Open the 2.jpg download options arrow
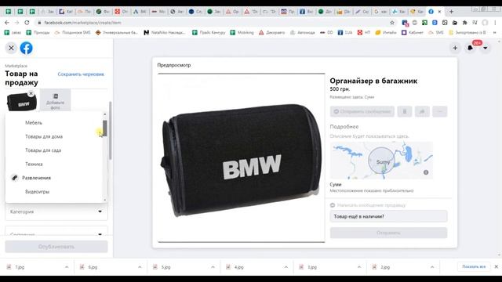502x282 pixels. pos(432,267)
